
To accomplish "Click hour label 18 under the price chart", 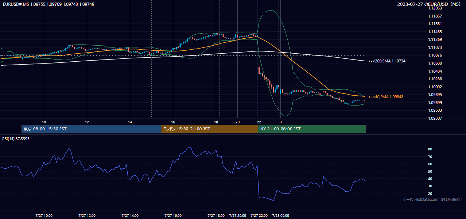I will tap(216, 122).
